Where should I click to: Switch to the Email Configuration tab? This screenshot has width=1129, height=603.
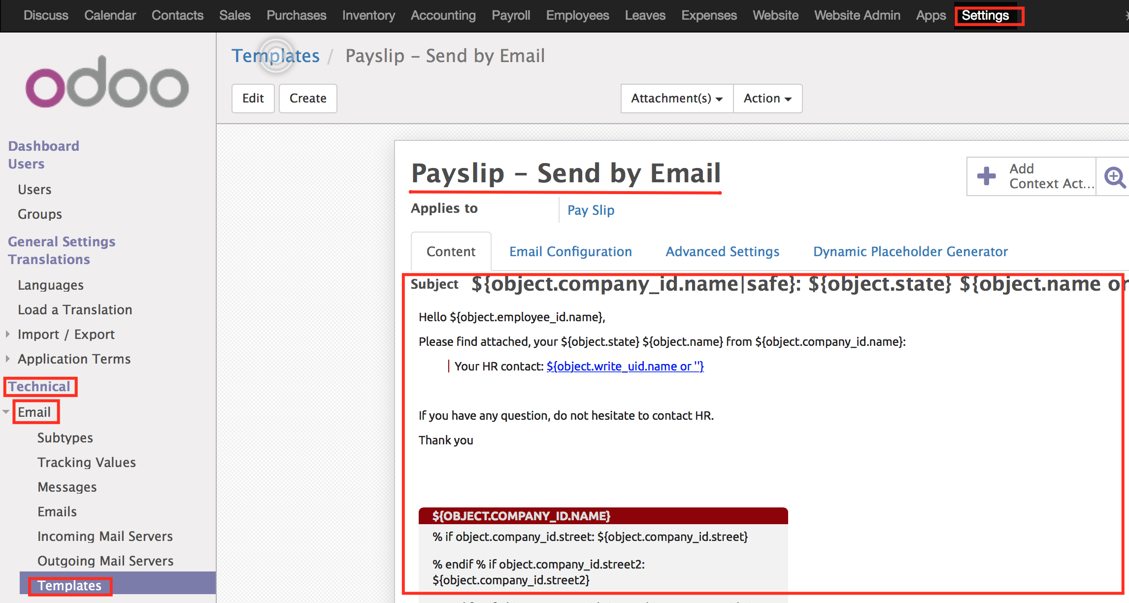[x=570, y=251]
